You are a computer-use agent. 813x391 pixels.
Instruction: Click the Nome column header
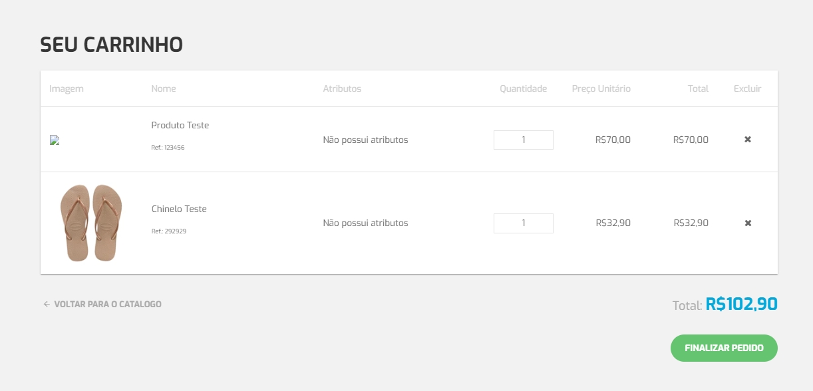click(x=164, y=89)
